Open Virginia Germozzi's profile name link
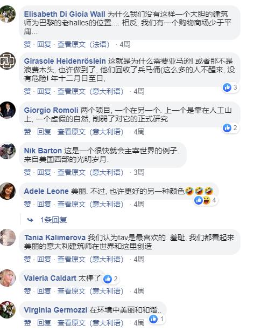The height and width of the screenshot is (332, 254). [x=55, y=310]
